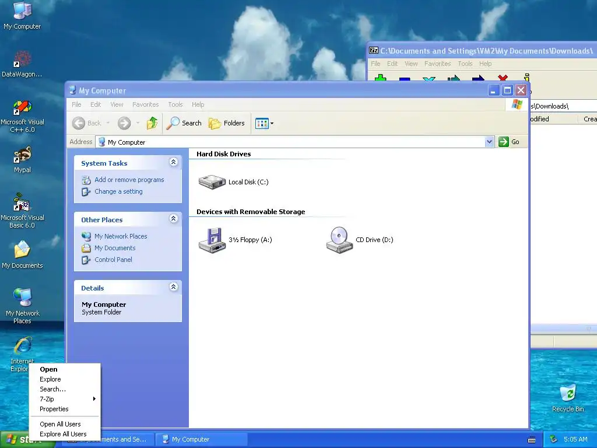The height and width of the screenshot is (448, 597).
Task: Choose Explore from the context menu
Action: [65, 379]
